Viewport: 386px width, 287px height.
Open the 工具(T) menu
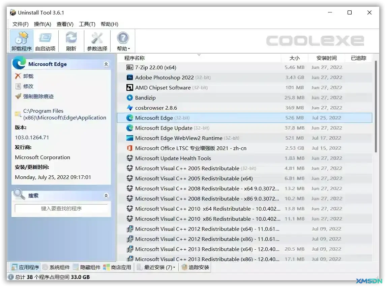pos(87,24)
